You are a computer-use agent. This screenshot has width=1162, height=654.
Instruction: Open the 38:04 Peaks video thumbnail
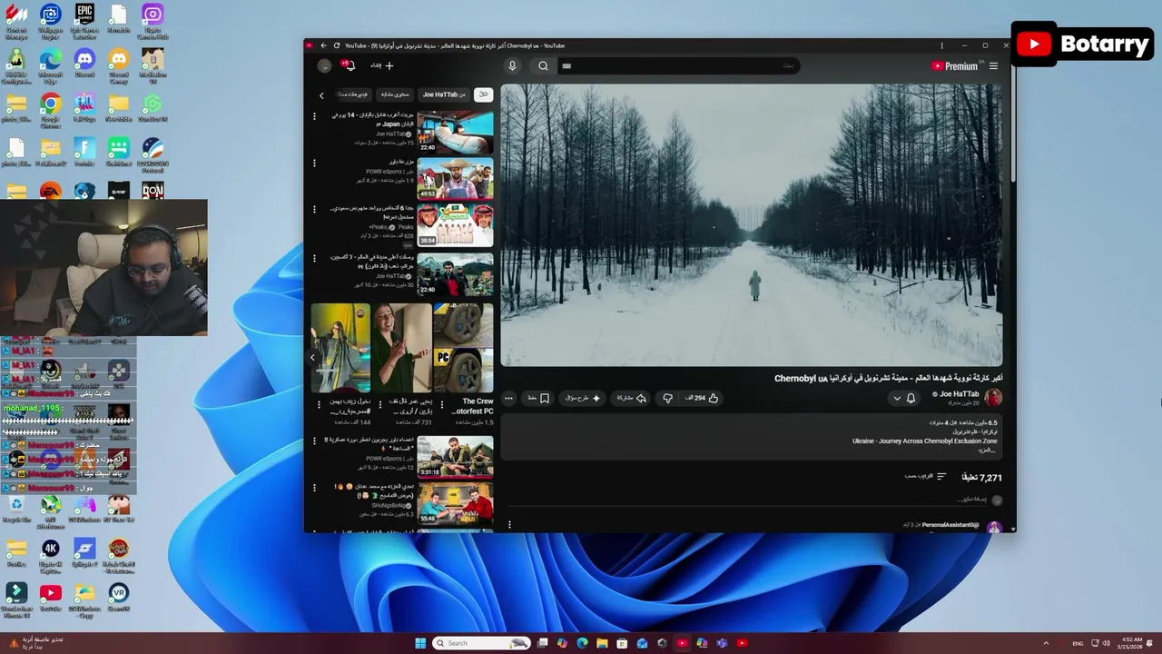pos(455,225)
